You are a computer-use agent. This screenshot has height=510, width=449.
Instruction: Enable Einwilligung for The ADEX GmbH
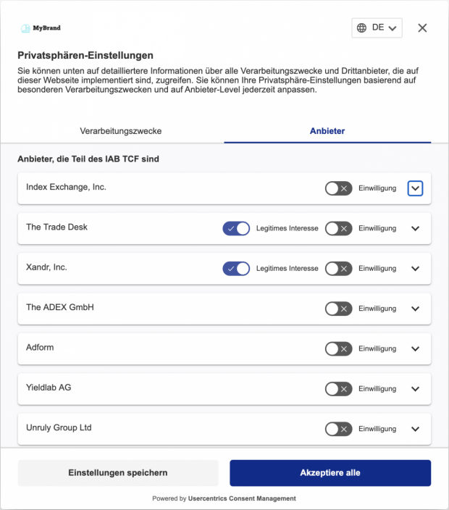[338, 309]
